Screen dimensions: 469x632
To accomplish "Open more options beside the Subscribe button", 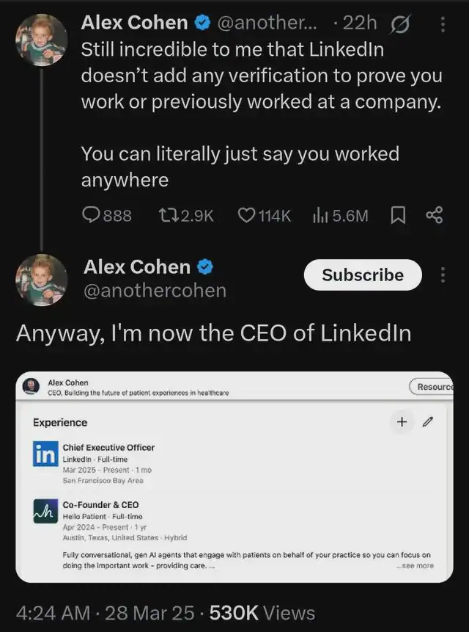I will [443, 275].
